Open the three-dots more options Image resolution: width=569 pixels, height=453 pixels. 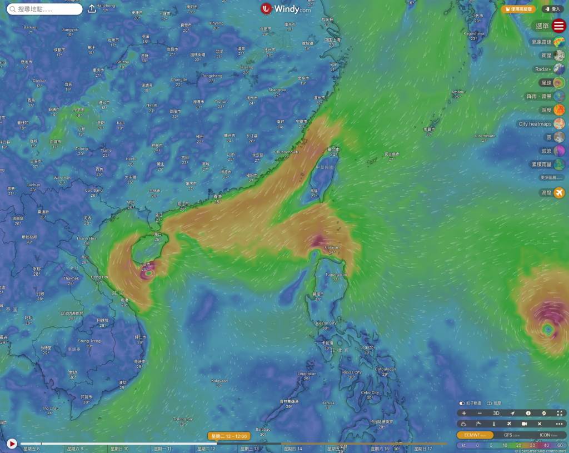pos(559,424)
